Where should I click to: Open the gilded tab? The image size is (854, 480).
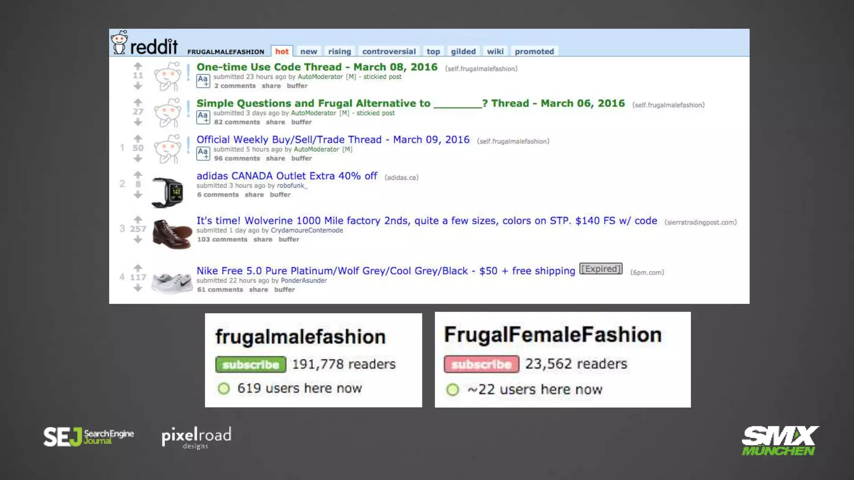463,51
